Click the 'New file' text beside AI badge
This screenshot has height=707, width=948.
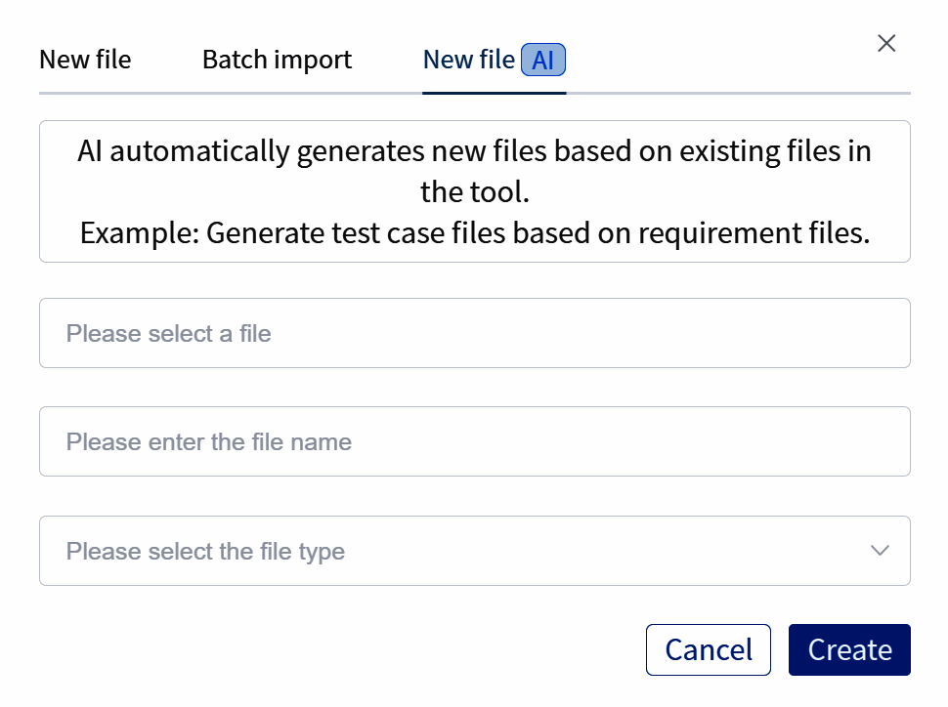468,60
